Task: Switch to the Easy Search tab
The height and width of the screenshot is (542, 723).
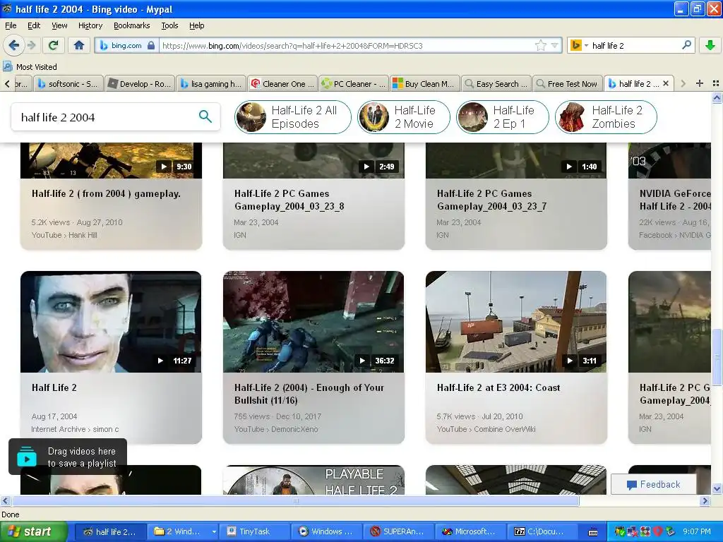Action: (x=496, y=83)
